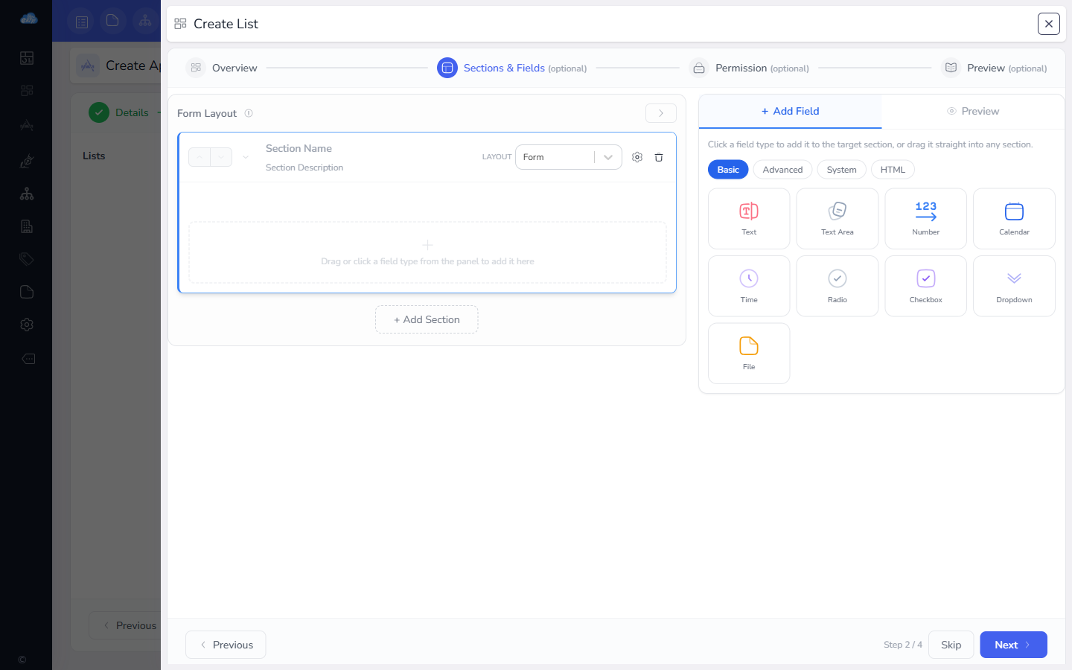Add a File field type
The image size is (1072, 670).
(x=749, y=354)
